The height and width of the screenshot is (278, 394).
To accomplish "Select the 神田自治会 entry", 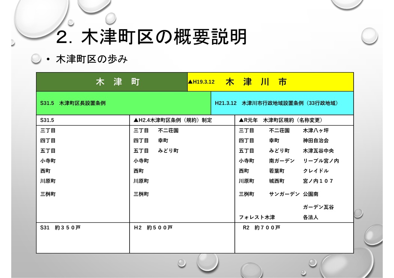I will coord(315,140).
